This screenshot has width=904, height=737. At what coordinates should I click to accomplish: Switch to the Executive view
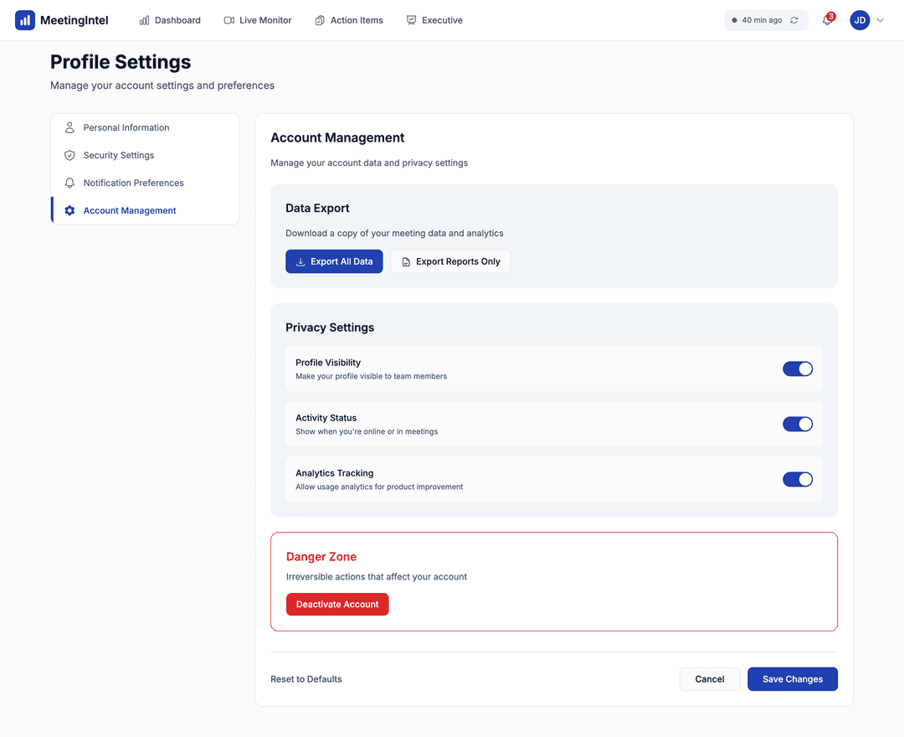click(x=434, y=20)
